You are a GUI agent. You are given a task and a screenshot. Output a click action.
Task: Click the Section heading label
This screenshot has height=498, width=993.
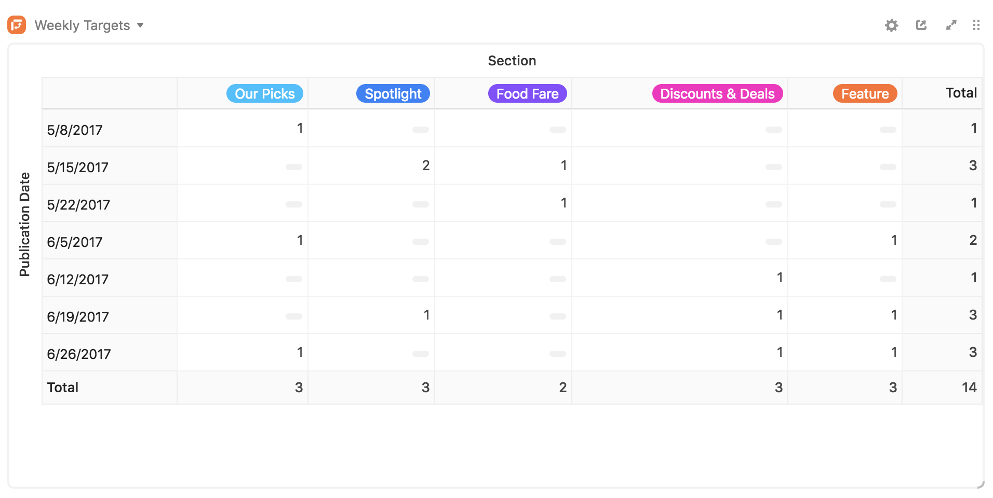click(512, 61)
